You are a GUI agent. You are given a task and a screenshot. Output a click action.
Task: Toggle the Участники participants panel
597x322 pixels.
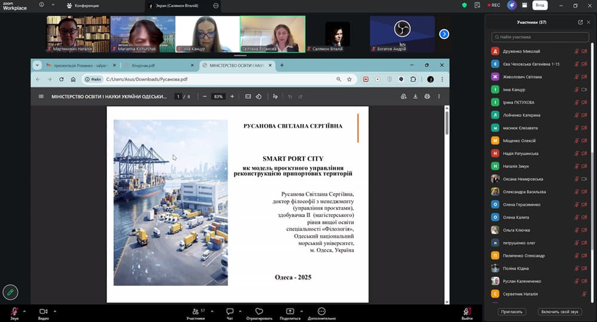point(195,311)
